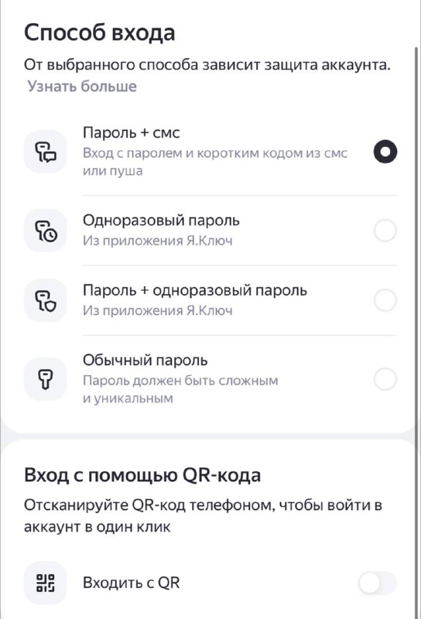Select the Пароль + смс radio button
Screen dimensions: 421x619
click(x=385, y=152)
